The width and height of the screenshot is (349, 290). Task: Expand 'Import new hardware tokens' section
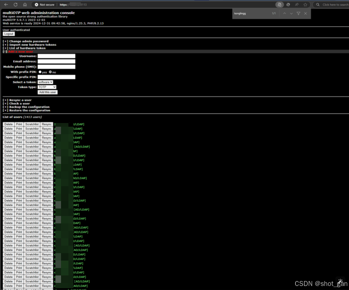click(29, 45)
